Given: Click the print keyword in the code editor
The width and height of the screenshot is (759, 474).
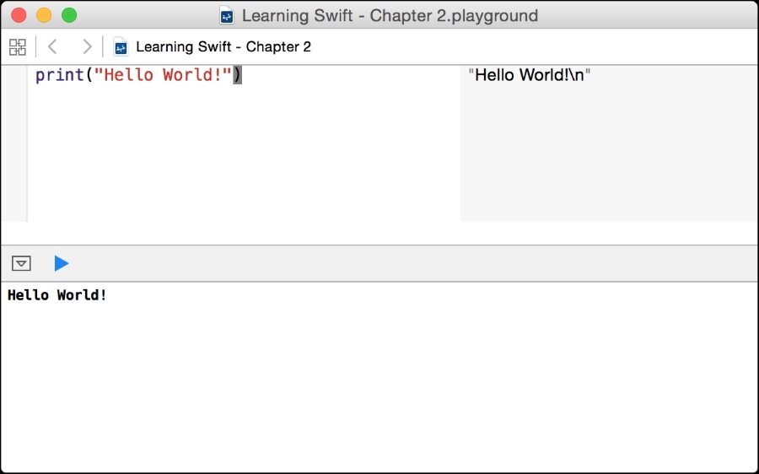Looking at the screenshot, I should coord(60,75).
